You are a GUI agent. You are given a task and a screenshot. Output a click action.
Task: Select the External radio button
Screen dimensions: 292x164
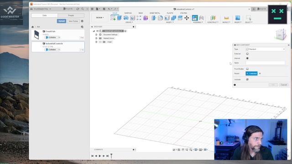[x=247, y=54]
